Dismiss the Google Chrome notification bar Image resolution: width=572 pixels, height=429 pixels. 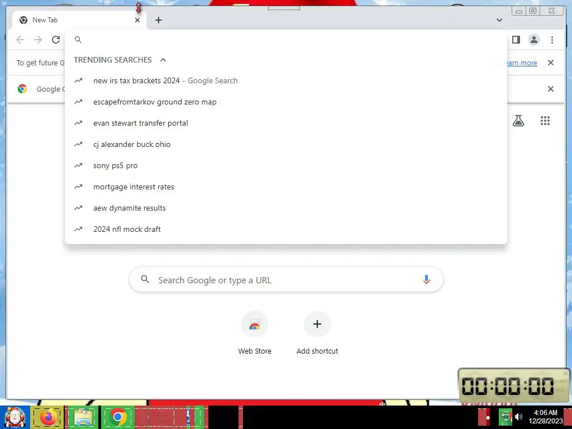point(551,89)
